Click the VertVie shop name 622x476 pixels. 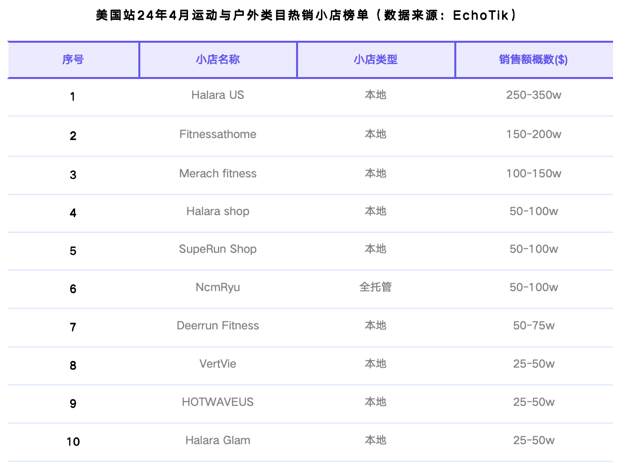coord(218,364)
